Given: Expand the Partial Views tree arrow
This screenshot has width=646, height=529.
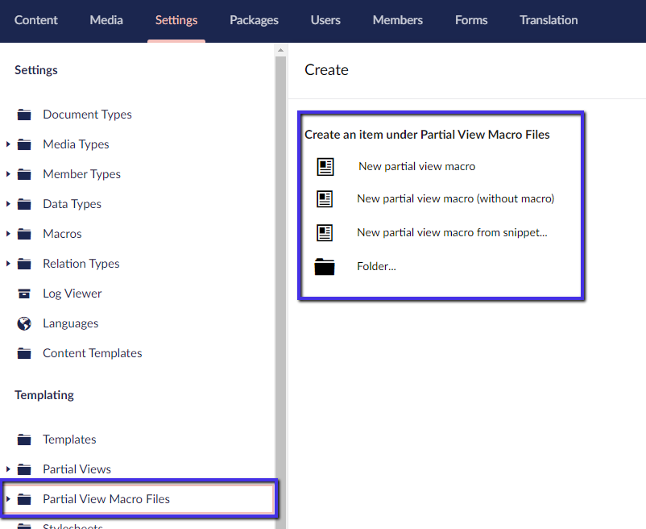Looking at the screenshot, I should tap(8, 469).
